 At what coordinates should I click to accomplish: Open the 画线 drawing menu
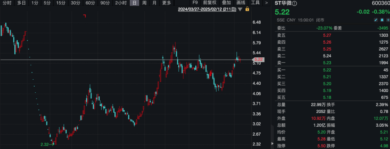[241, 3]
